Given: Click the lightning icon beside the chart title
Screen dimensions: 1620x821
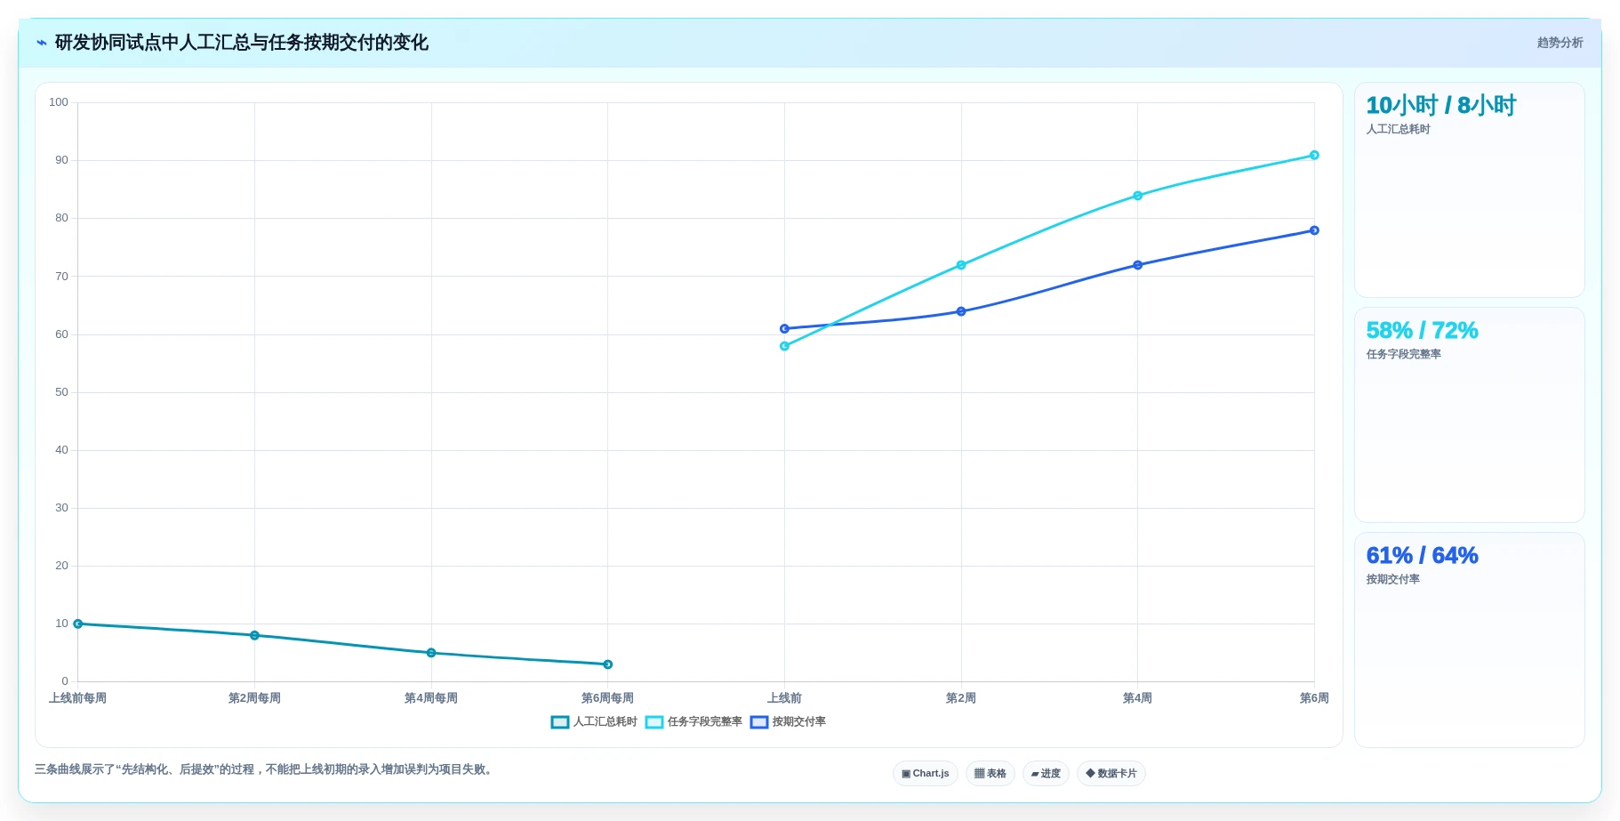Looking at the screenshot, I should 42,43.
